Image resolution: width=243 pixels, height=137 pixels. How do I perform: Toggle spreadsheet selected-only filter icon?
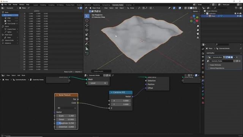79,8
